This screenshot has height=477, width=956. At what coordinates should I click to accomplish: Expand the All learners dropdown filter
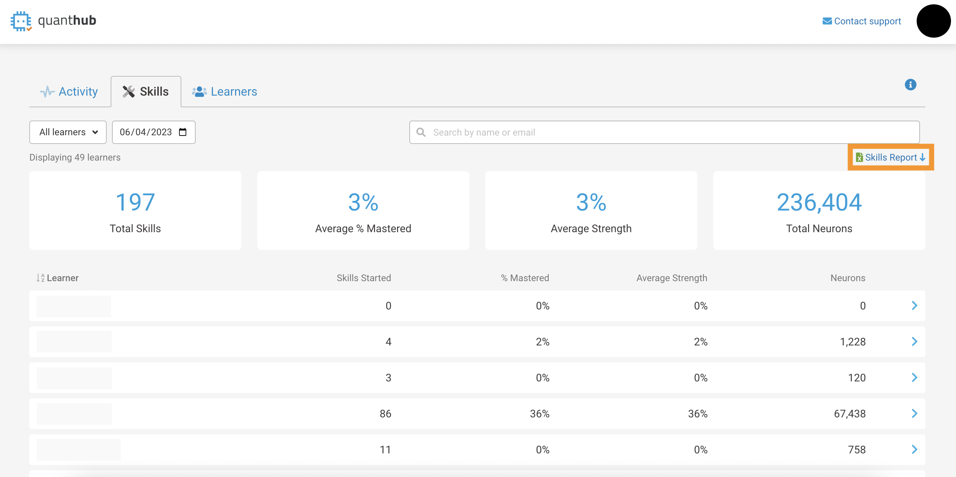pyautogui.click(x=68, y=132)
